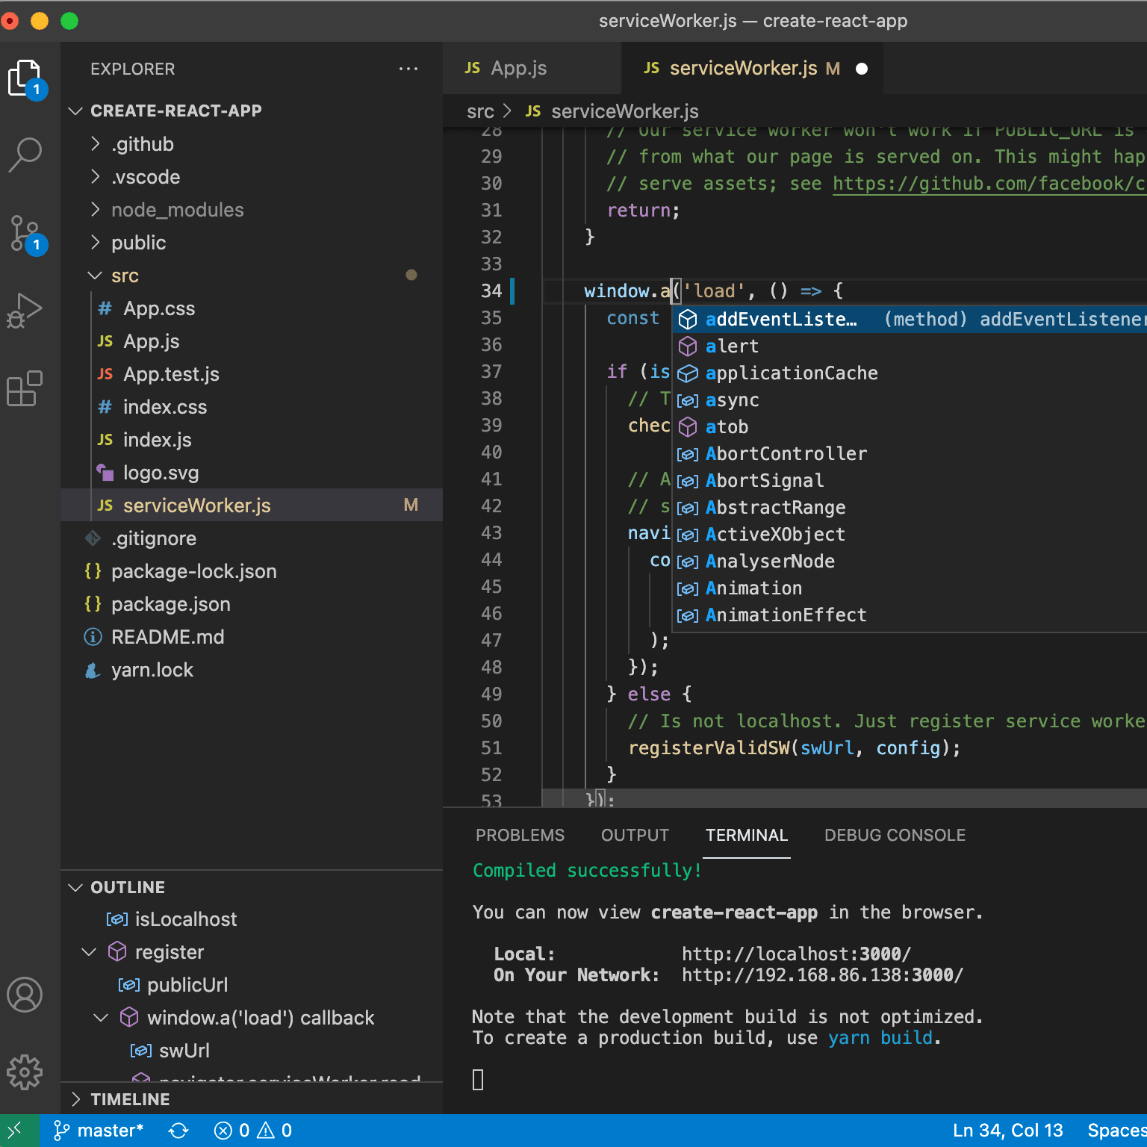Image resolution: width=1147 pixels, height=1147 pixels.
Task: Open the Run and Debug view
Action: pyautogui.click(x=25, y=311)
